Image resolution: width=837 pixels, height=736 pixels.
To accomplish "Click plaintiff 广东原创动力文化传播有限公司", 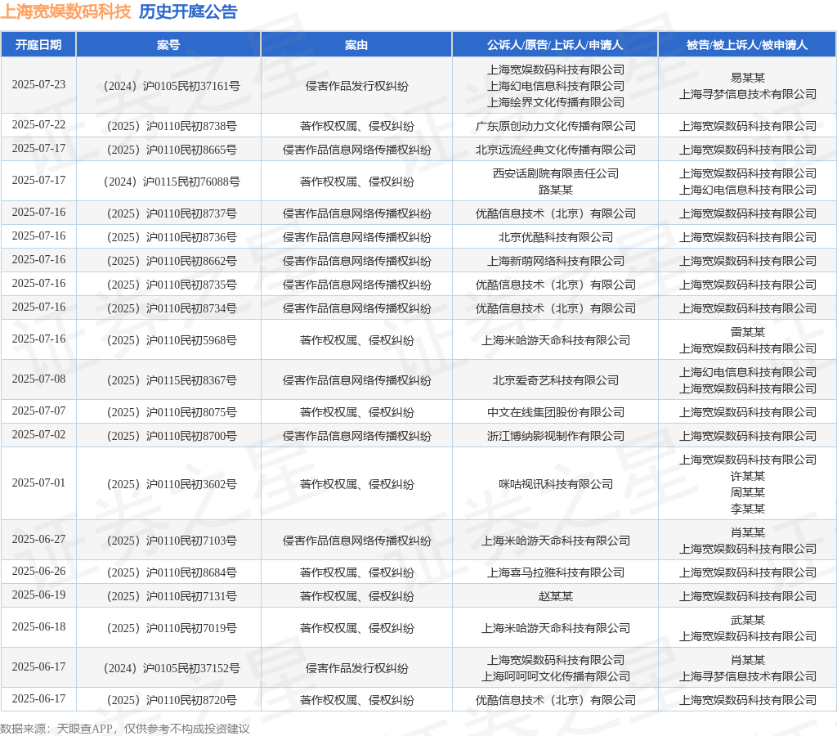I will point(556,126).
